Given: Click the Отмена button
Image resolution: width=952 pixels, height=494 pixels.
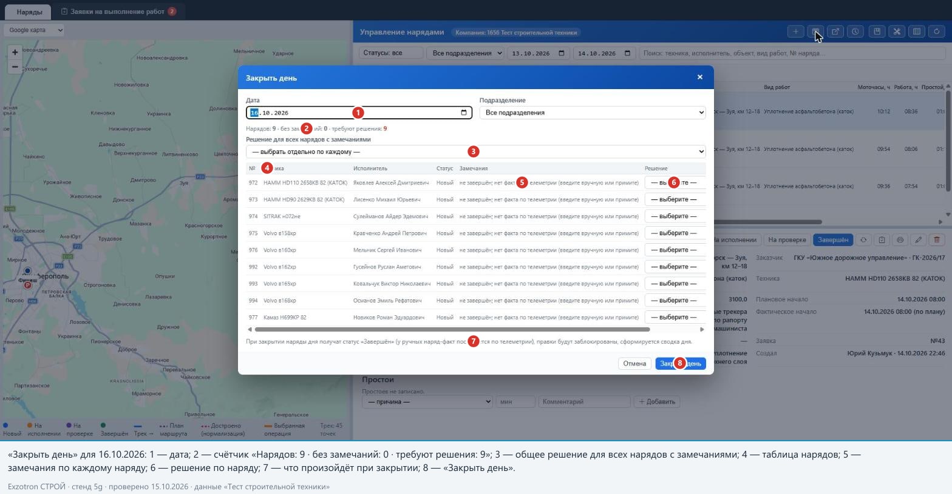Looking at the screenshot, I should click(x=634, y=364).
